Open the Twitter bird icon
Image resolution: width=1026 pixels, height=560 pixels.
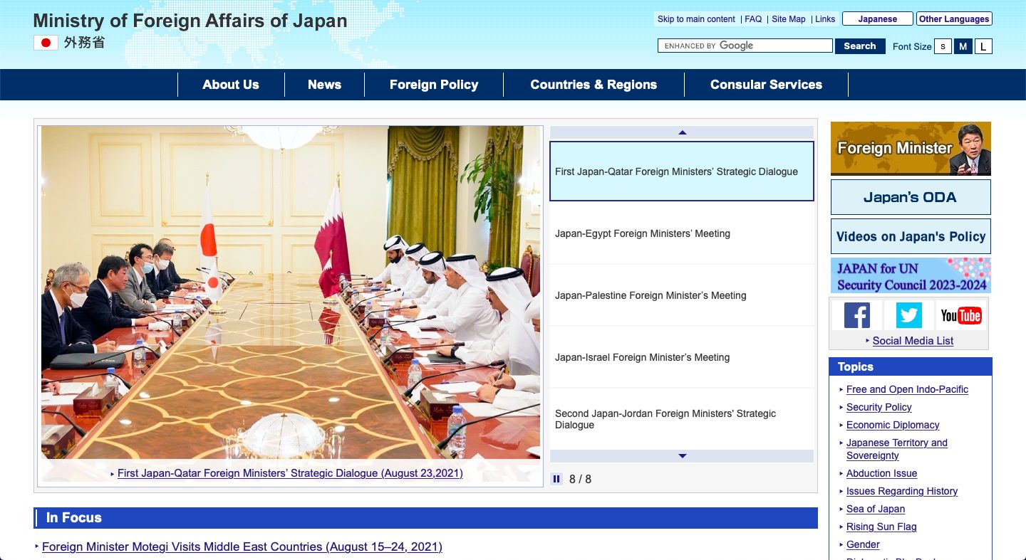pos(908,315)
